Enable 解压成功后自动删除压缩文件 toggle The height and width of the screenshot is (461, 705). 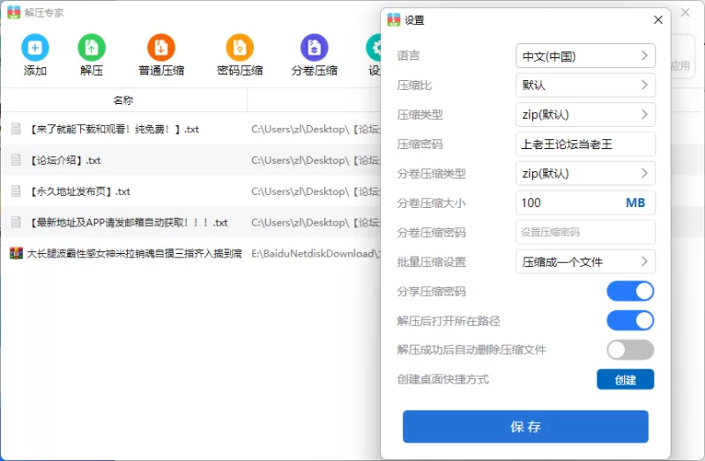pos(630,350)
